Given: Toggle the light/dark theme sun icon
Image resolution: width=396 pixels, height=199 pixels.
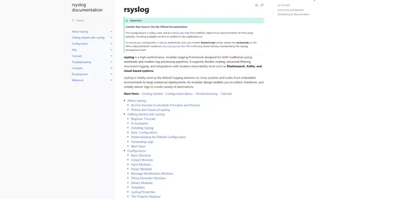Looking at the screenshot, I should pos(262,5).
